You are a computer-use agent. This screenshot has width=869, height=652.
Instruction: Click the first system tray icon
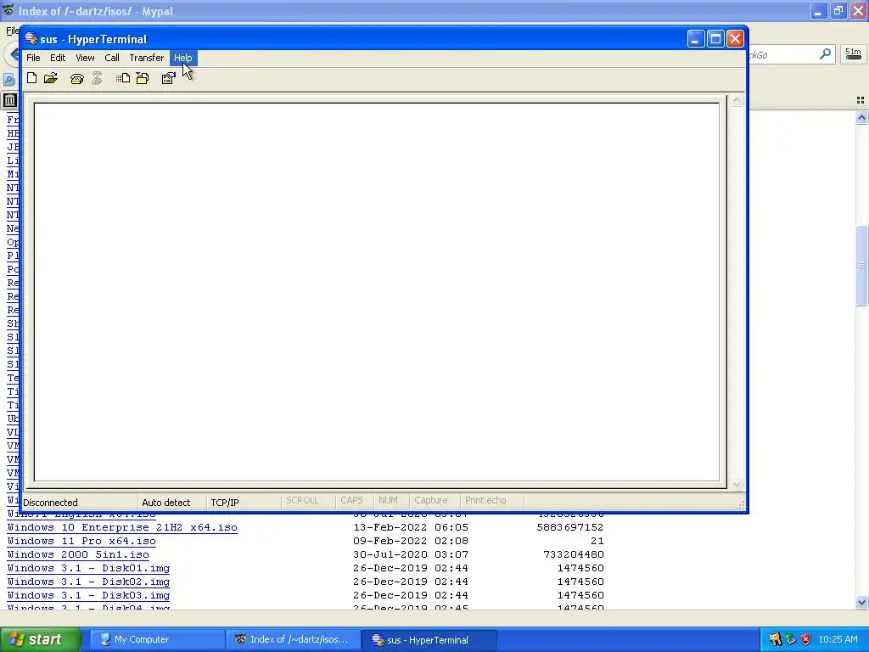775,639
